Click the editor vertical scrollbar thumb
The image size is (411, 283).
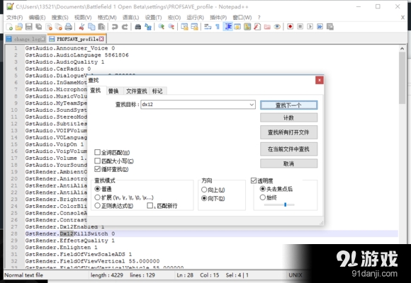coord(402,78)
